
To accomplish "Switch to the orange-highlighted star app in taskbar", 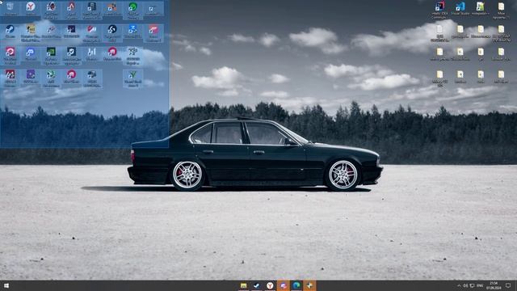I will (309, 285).
